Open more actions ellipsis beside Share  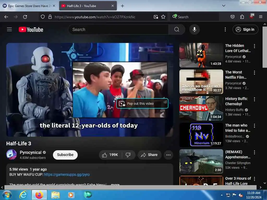[x=168, y=155]
